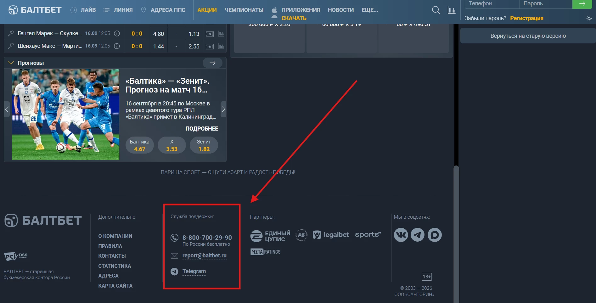Open the АКЦИИ page
This screenshot has width=596, height=303.
pos(207,10)
